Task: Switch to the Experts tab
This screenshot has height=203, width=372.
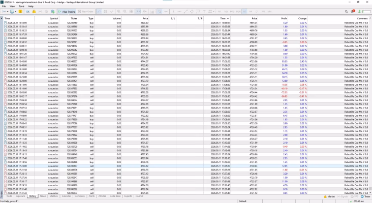Action: 128,196
